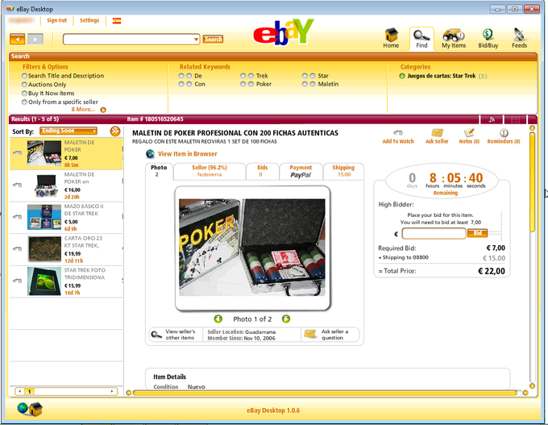
Task: Click the globe and house icon in footer
Action: (30, 409)
